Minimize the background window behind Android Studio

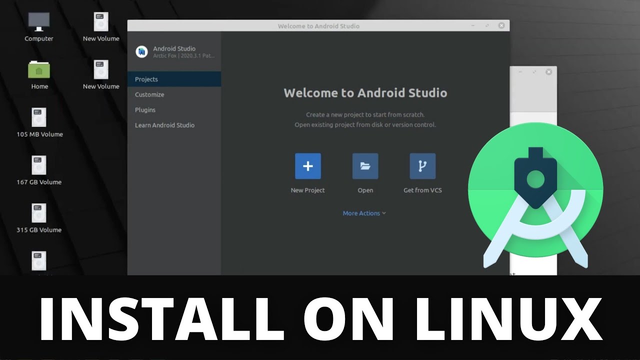point(520,72)
